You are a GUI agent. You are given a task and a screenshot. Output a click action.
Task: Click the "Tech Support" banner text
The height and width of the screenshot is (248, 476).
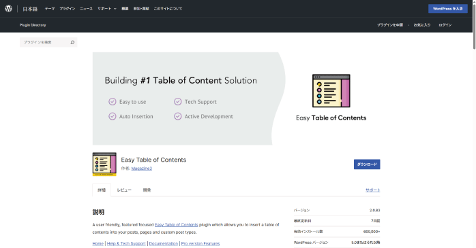click(x=200, y=102)
